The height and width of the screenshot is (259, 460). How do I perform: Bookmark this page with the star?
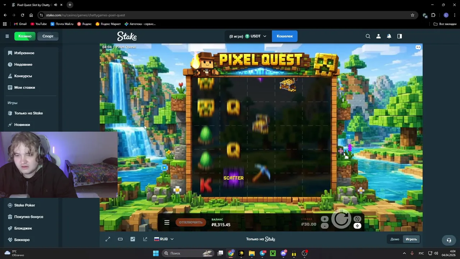(413, 15)
